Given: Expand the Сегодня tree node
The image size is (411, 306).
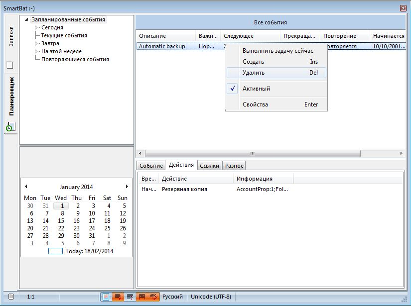Looking at the screenshot, I should tap(36, 27).
